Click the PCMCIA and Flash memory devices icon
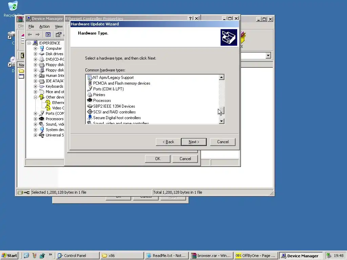This screenshot has height=260, width=347. click(x=89, y=83)
